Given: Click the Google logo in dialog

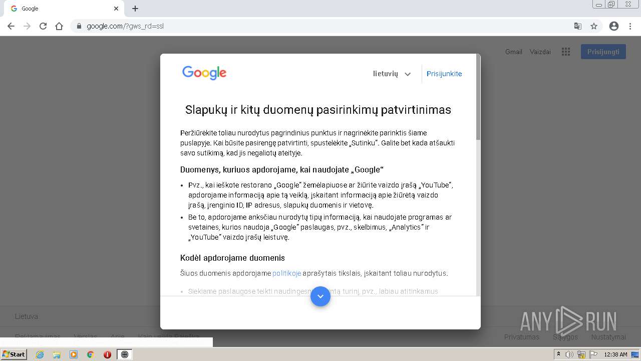Looking at the screenshot, I should point(204,73).
